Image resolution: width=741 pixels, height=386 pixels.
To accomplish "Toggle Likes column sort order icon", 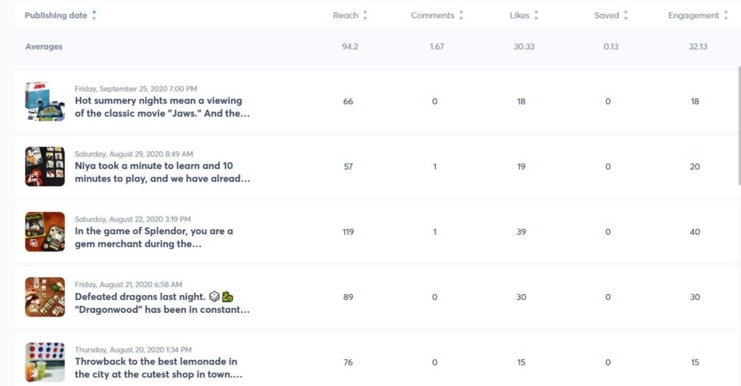I will tap(536, 15).
